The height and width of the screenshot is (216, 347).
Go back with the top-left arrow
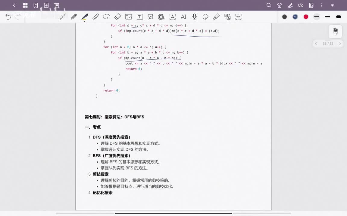coord(14,5)
